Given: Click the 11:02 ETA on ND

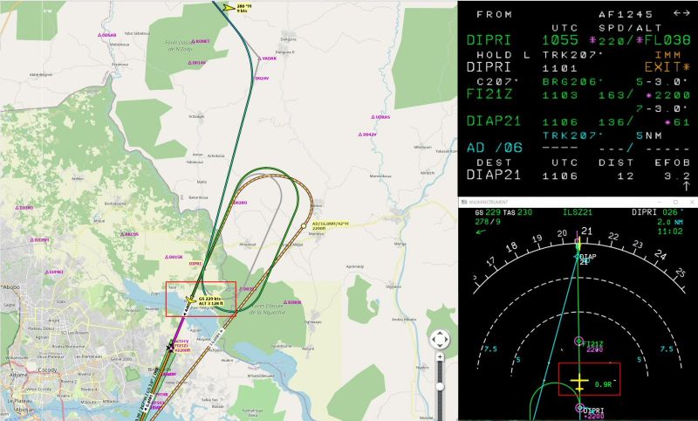Looking at the screenshot, I should click(x=670, y=231).
